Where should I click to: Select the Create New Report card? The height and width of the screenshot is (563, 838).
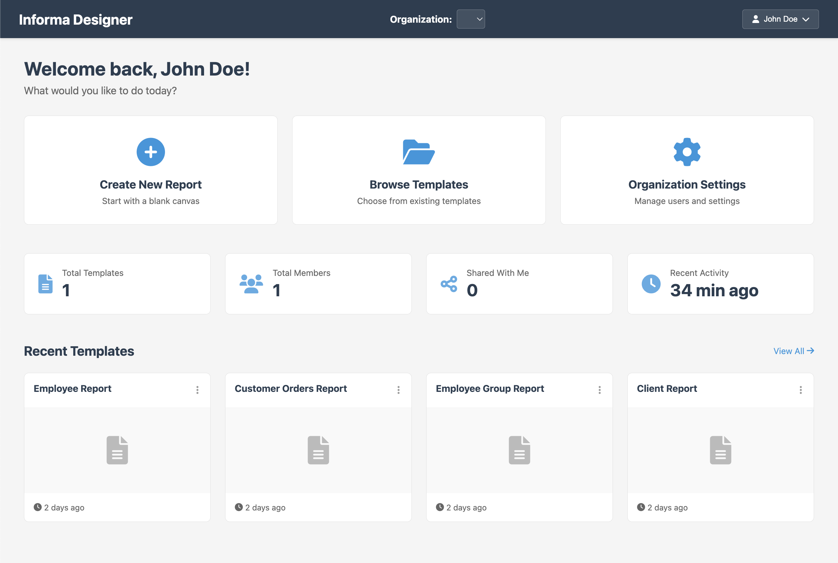[x=151, y=170]
